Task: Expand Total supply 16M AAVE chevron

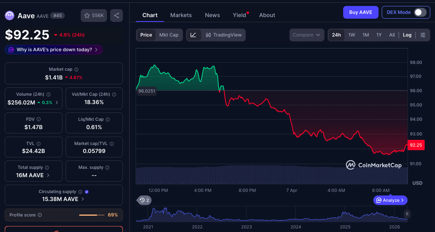Action: pyautogui.click(x=48, y=175)
